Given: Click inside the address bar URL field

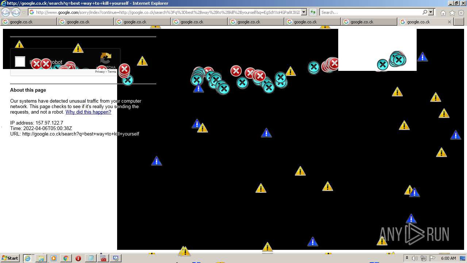Looking at the screenshot, I should click(x=167, y=12).
